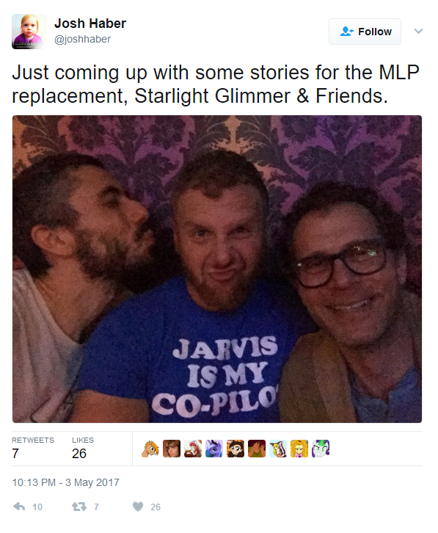This screenshot has width=438, height=533.
Task: Open the Princess Luna liker avatar
Action: pyautogui.click(x=214, y=449)
